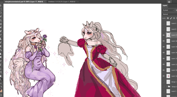Hide Layer 17 using its eye icon

point(163,35)
